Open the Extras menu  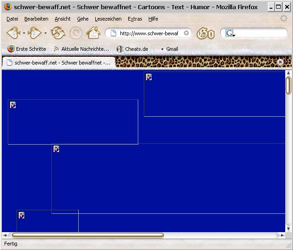tap(135, 19)
